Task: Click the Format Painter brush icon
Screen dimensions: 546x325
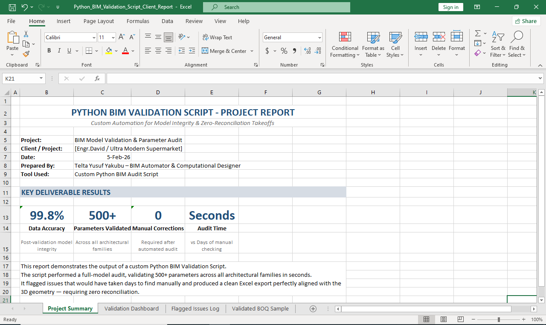Action: 26,54
